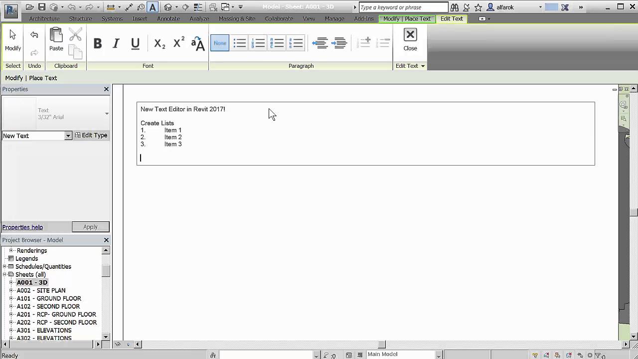This screenshot has height=359, width=638.
Task: Apply a bulleted list format
Action: click(239, 43)
